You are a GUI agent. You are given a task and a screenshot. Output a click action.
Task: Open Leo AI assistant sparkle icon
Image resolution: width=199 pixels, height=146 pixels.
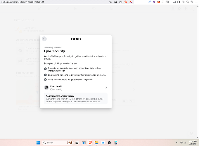[x=188, y=2]
